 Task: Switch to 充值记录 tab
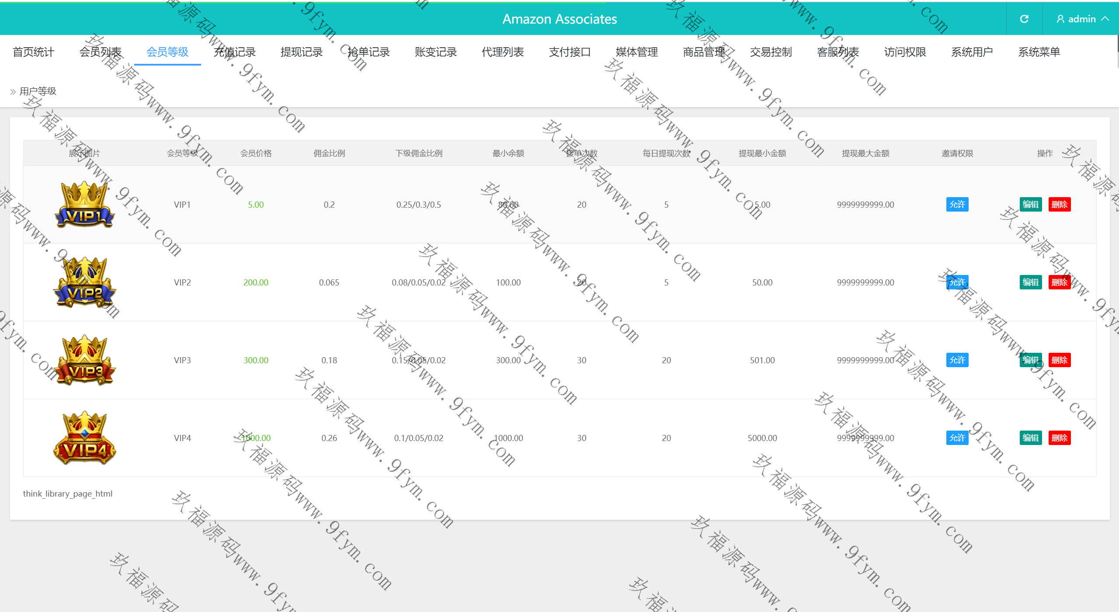[234, 52]
